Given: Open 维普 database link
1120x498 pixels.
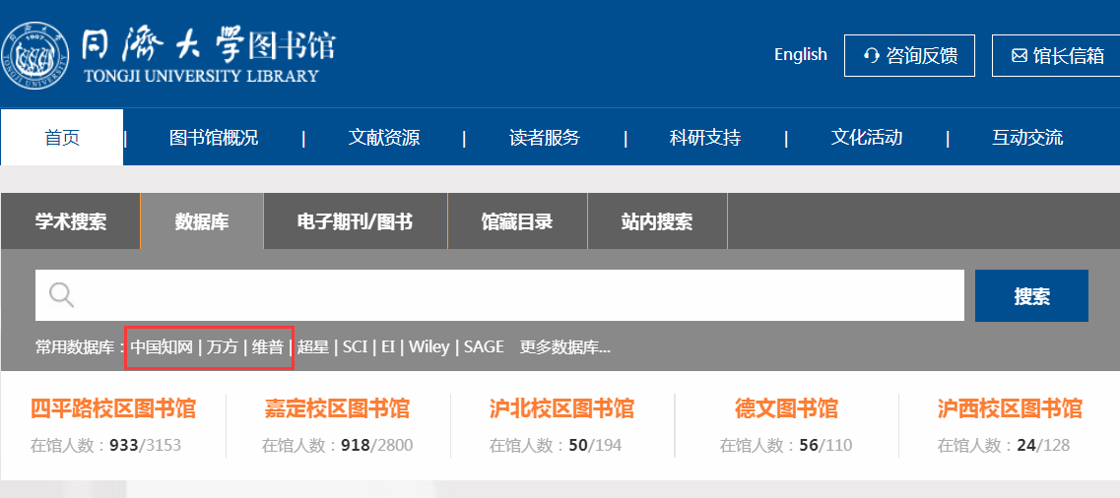Looking at the screenshot, I should coord(268,347).
